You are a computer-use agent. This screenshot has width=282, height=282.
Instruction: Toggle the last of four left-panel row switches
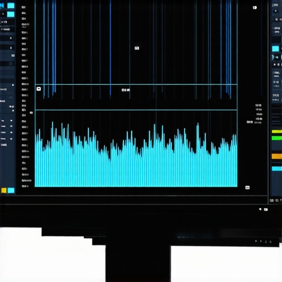tap(11, 139)
